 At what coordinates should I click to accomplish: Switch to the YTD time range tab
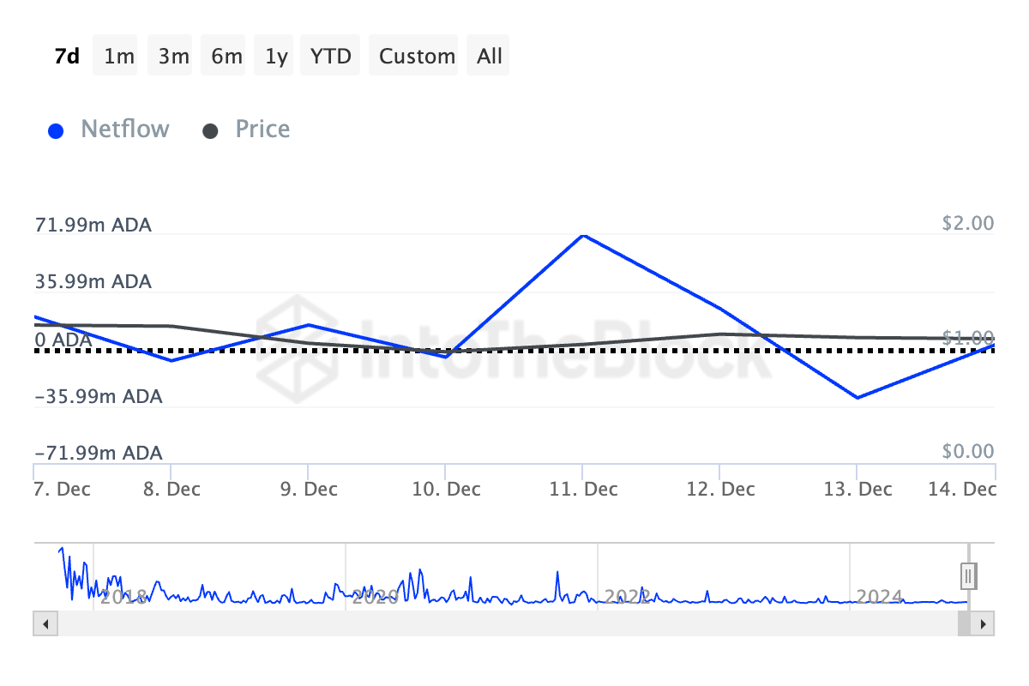click(330, 55)
